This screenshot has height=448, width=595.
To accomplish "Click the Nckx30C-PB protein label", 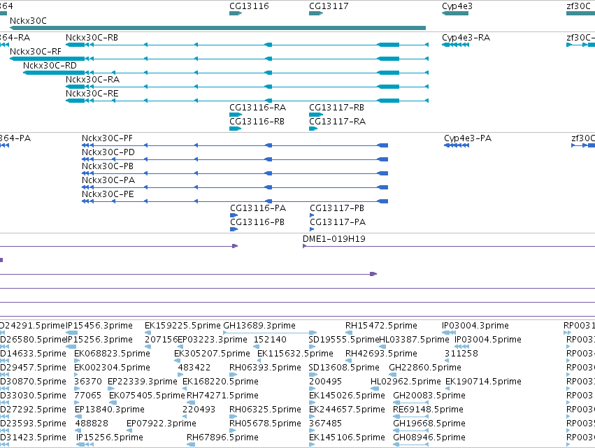I will (x=108, y=166).
